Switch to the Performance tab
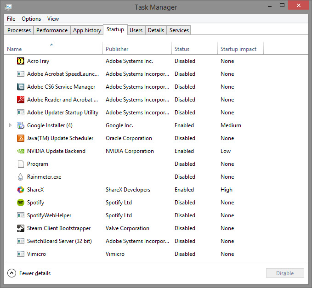Image resolution: width=312 pixels, height=288 pixels. (52, 30)
